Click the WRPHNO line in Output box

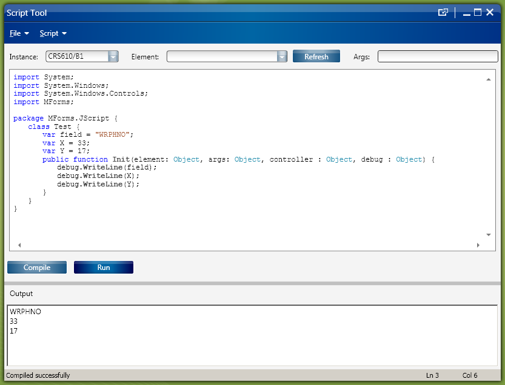tap(25, 312)
